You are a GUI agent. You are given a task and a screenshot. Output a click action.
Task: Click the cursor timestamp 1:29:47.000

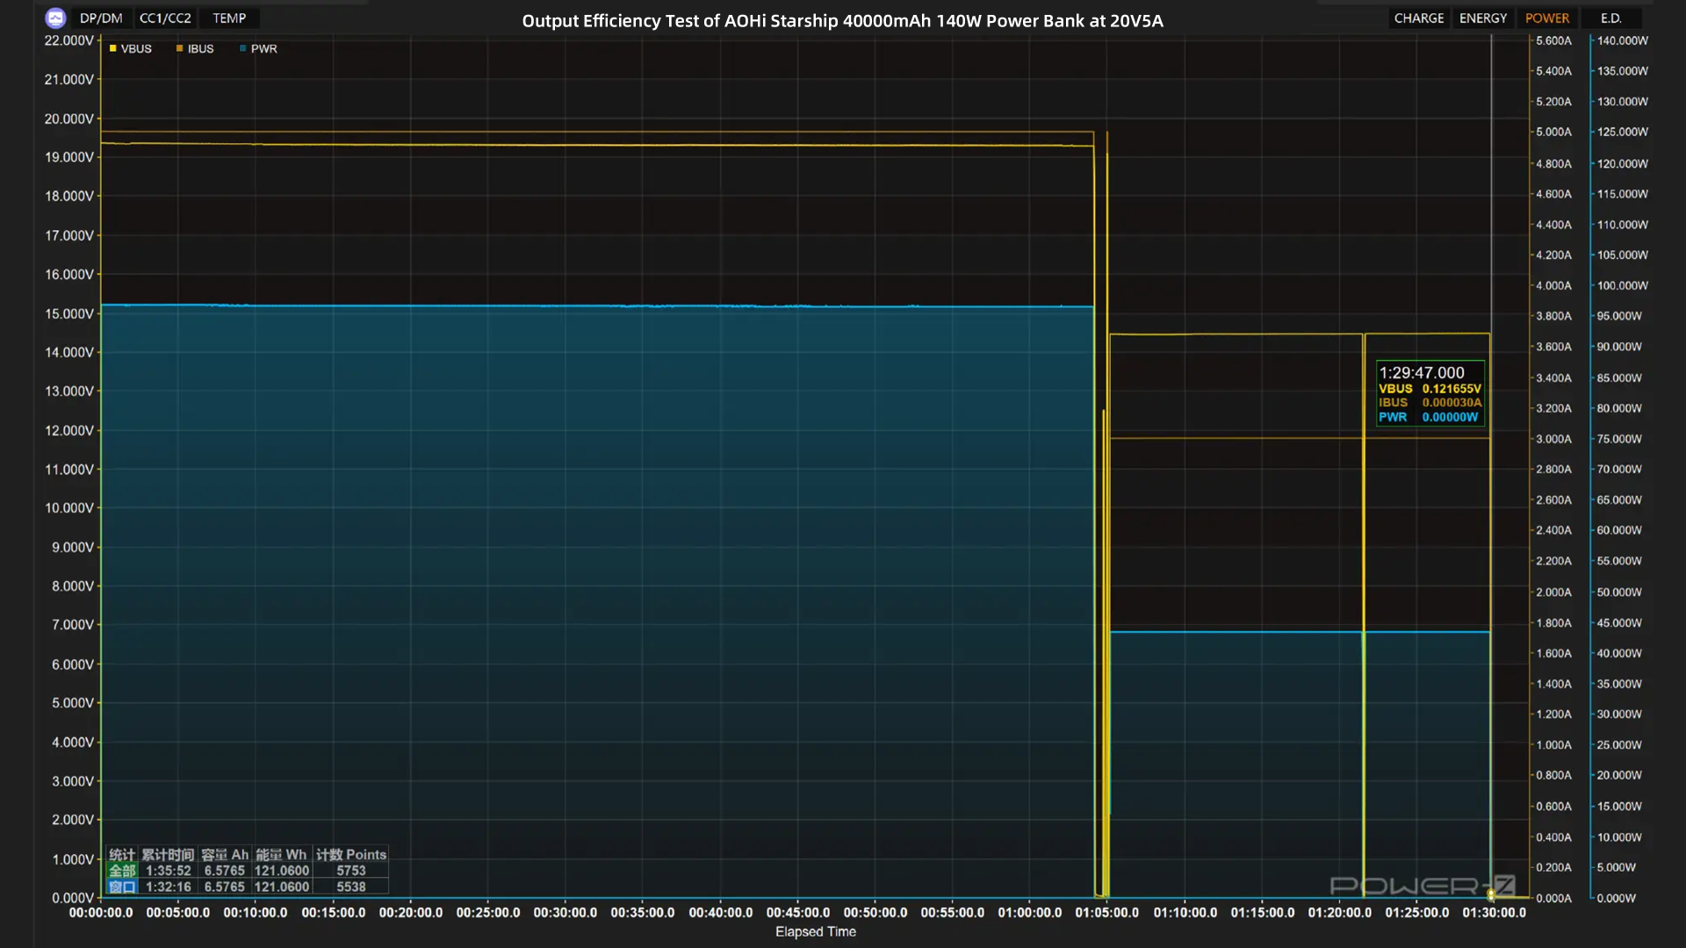coord(1422,373)
